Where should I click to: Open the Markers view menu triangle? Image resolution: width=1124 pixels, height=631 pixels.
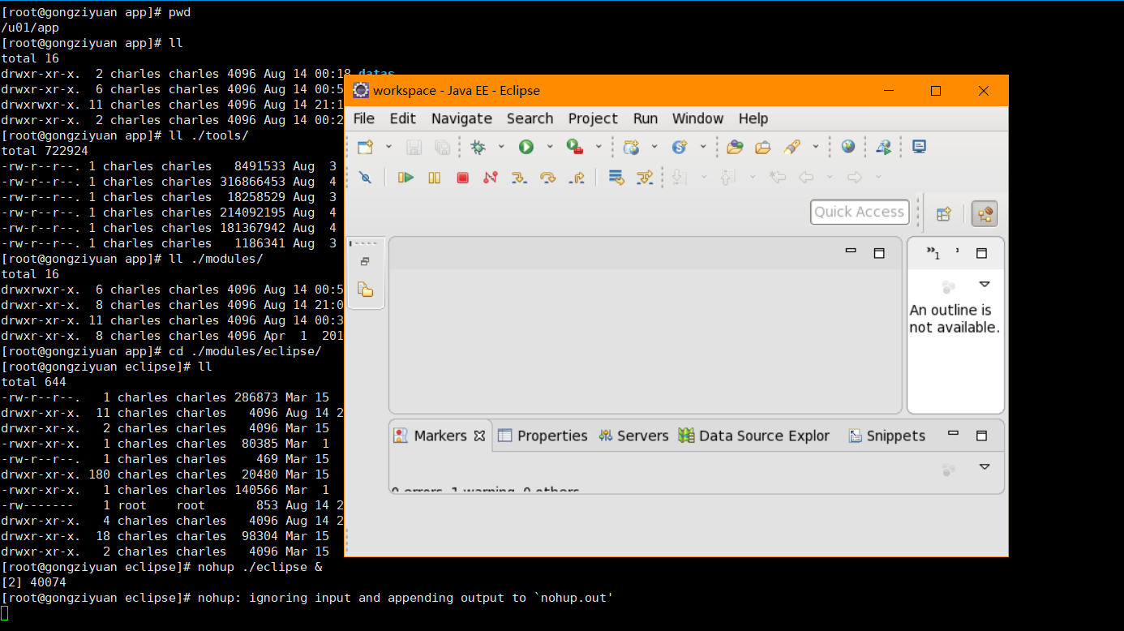(985, 467)
